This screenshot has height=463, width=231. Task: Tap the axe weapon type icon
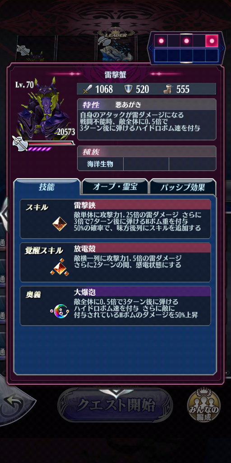(20, 143)
